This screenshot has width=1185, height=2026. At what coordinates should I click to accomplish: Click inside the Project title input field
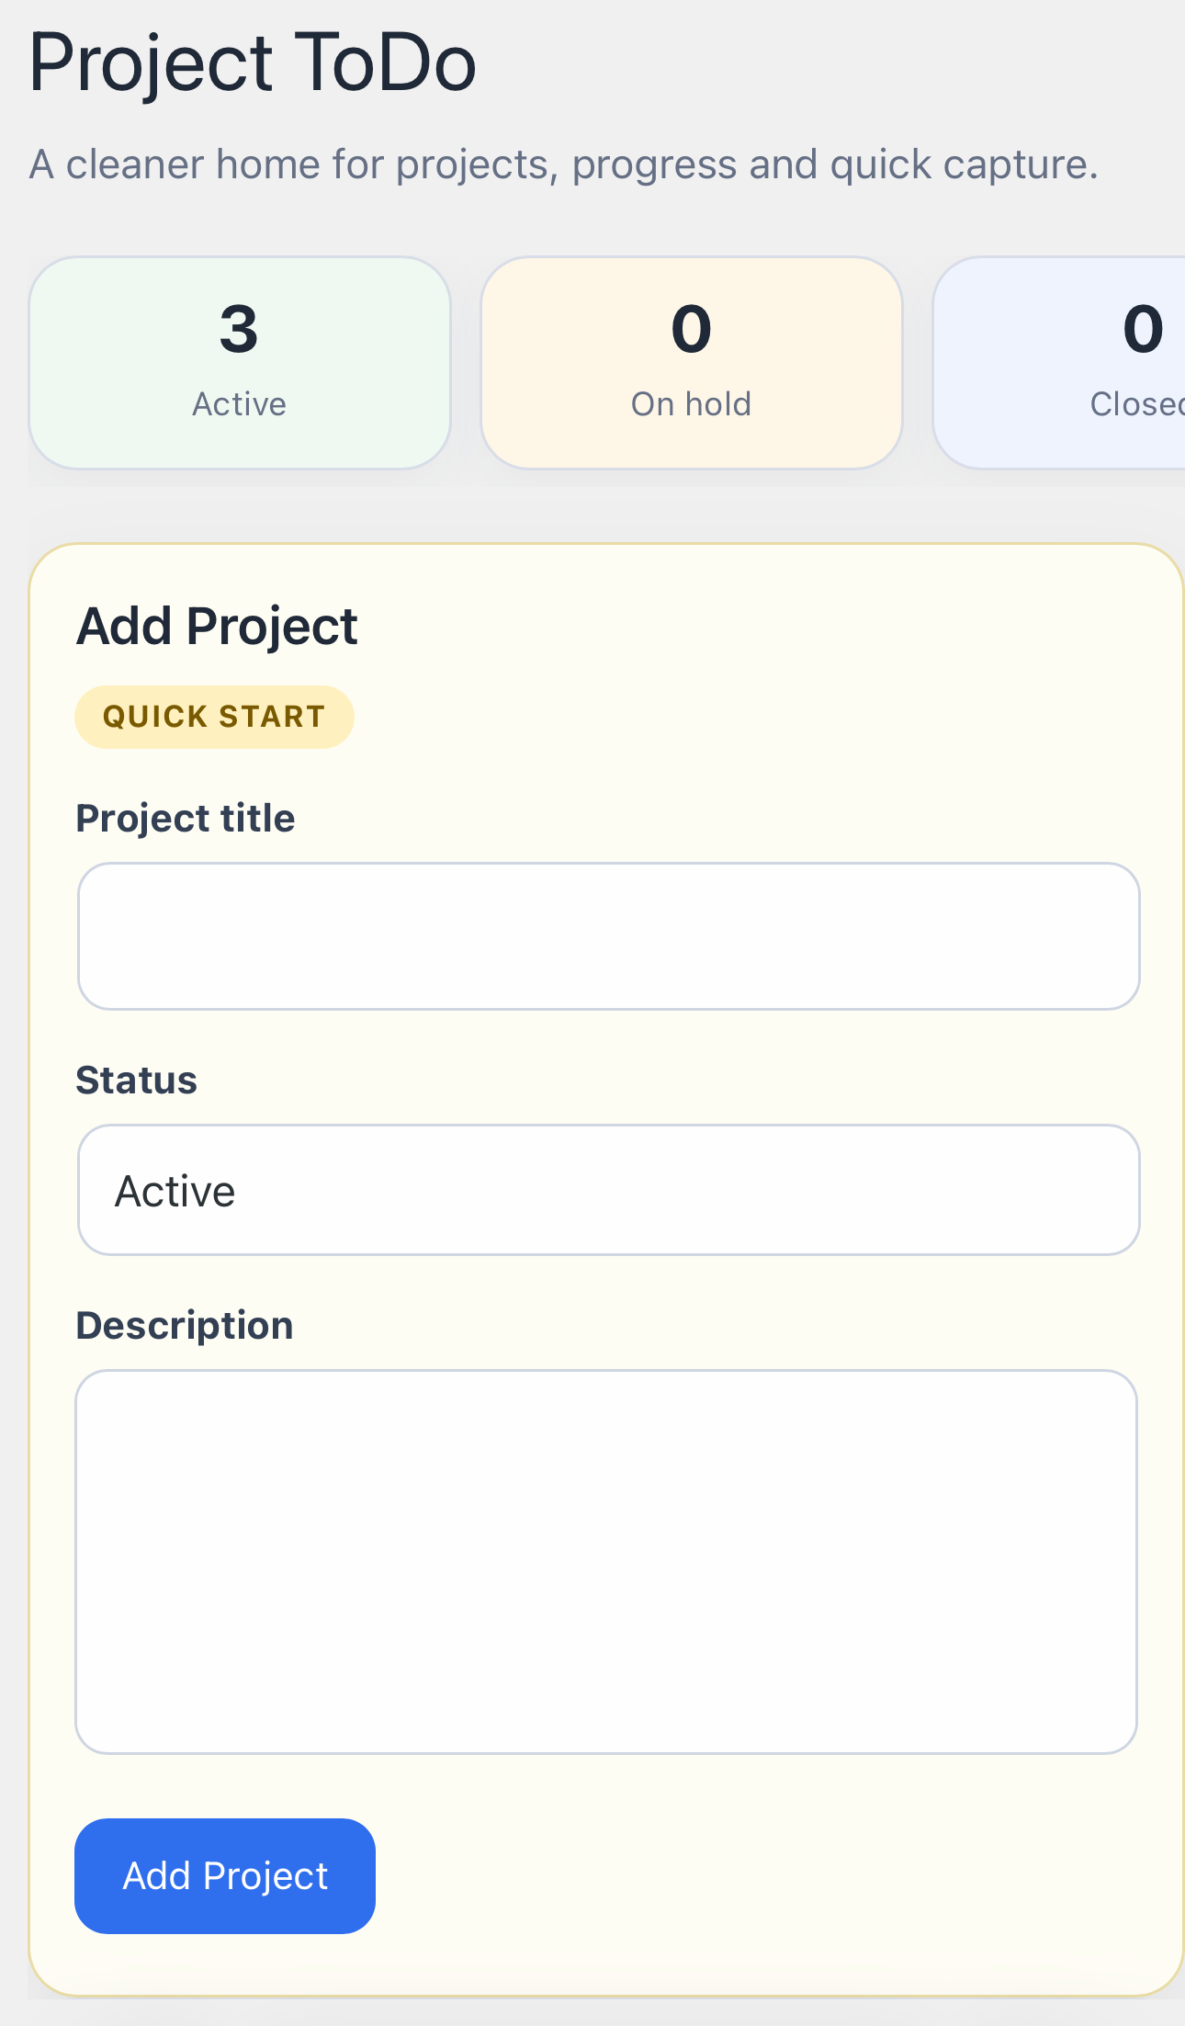point(608,935)
